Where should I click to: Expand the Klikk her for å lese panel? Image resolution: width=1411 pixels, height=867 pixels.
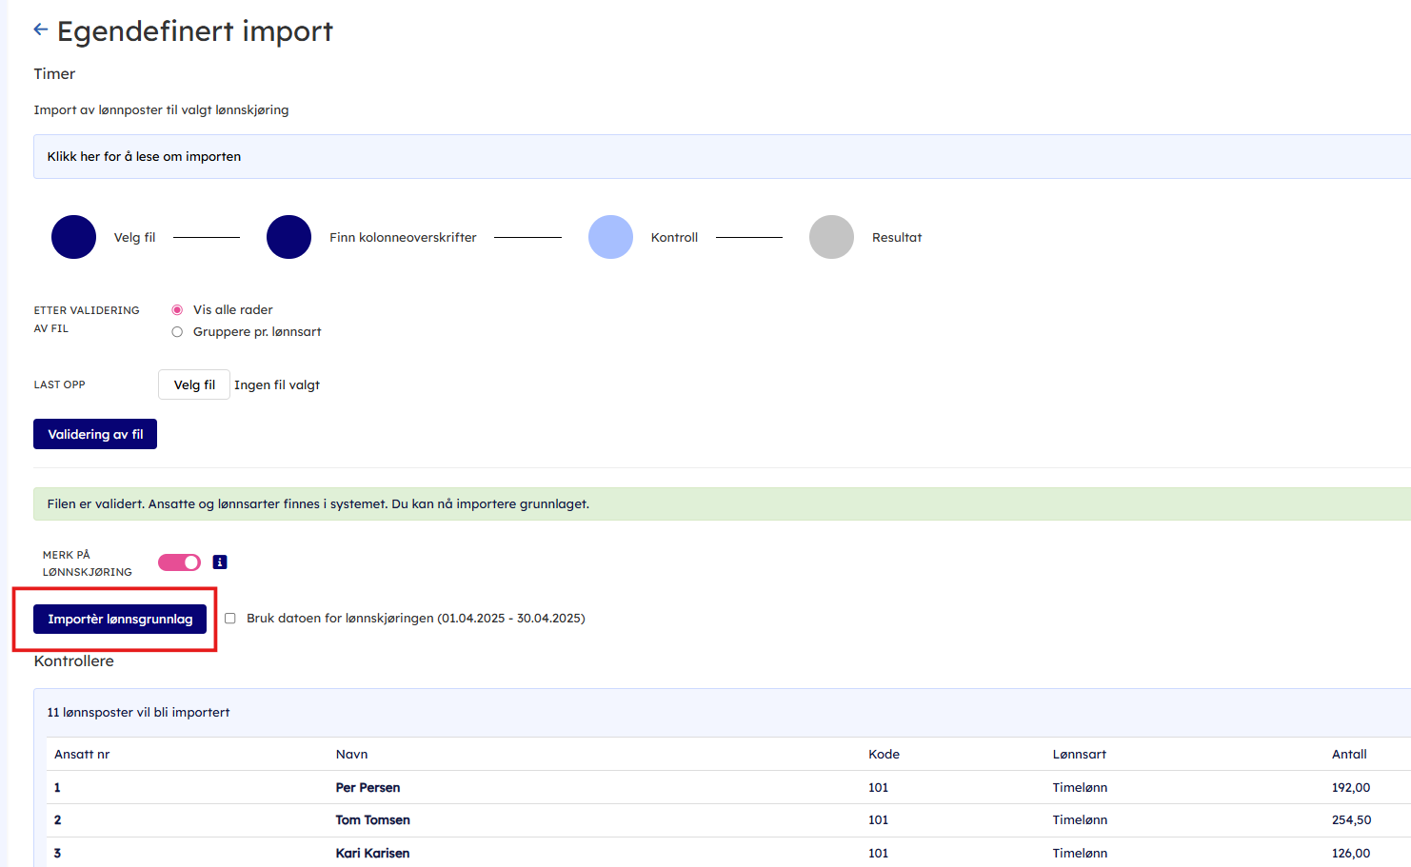(x=144, y=157)
